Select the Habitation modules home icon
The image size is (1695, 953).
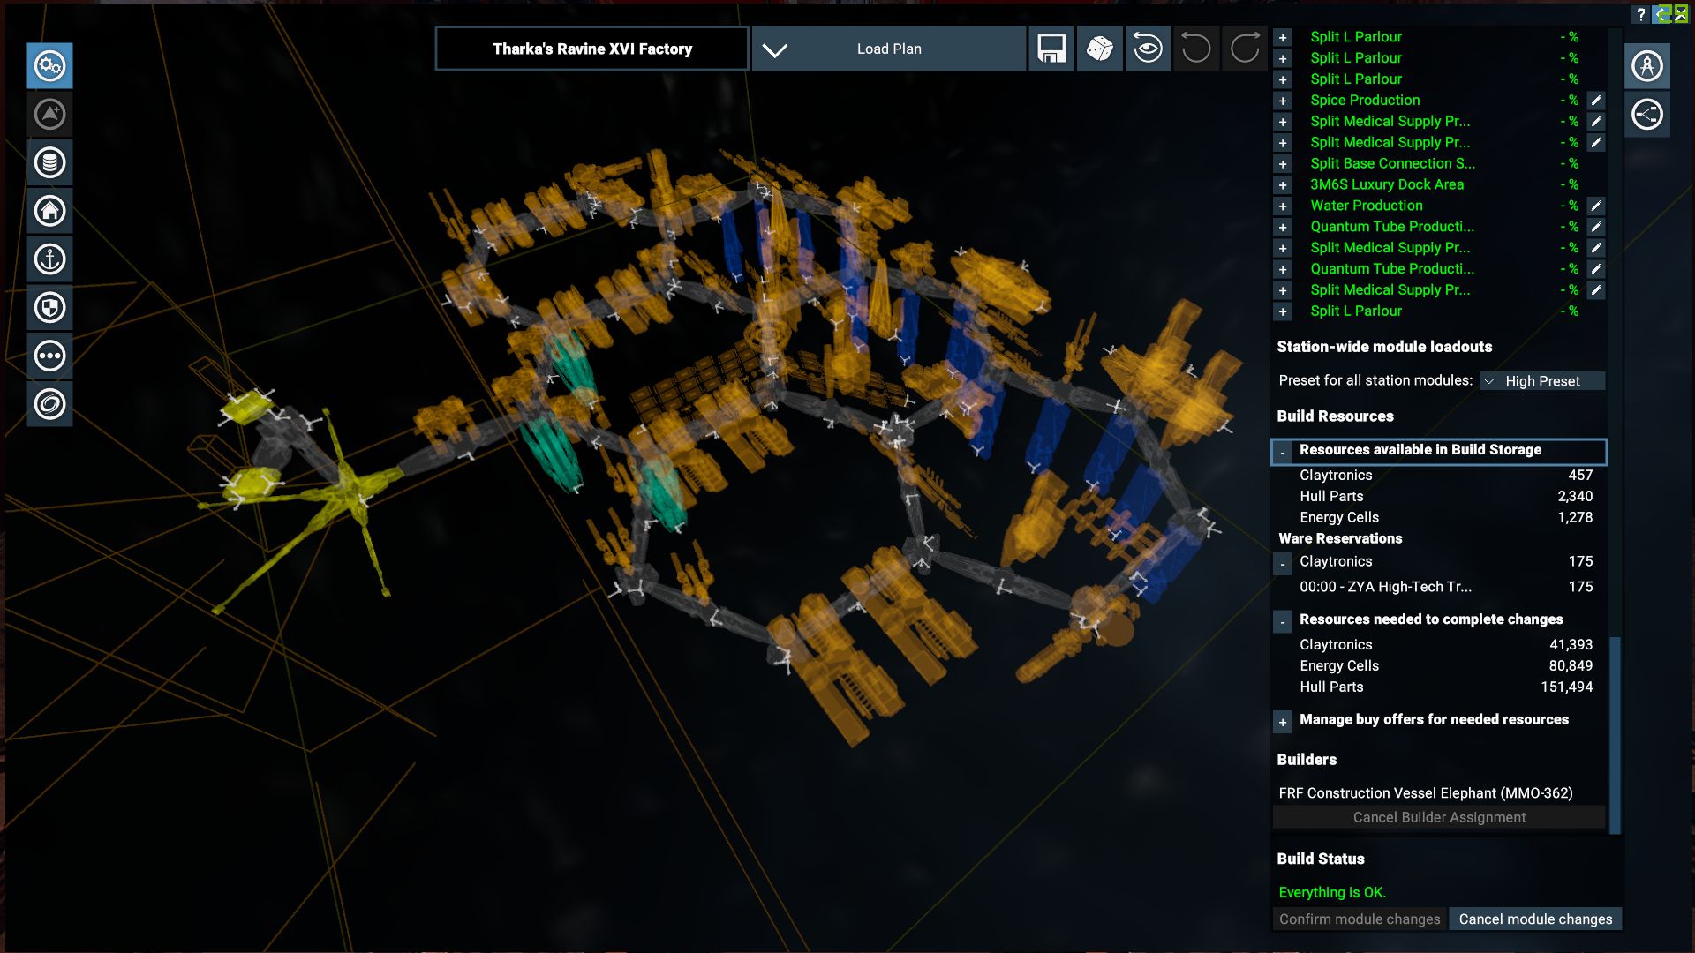coord(50,211)
